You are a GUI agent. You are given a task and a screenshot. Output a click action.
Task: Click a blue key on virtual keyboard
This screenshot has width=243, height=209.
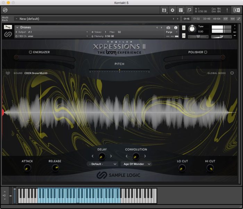tap(79, 200)
